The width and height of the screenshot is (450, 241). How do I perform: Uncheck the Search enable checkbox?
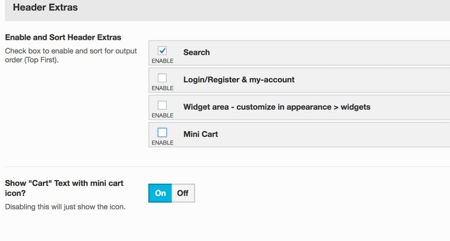162,51
